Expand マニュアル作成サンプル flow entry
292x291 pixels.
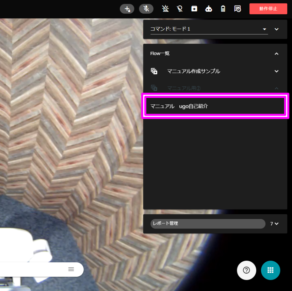pyautogui.click(x=276, y=71)
